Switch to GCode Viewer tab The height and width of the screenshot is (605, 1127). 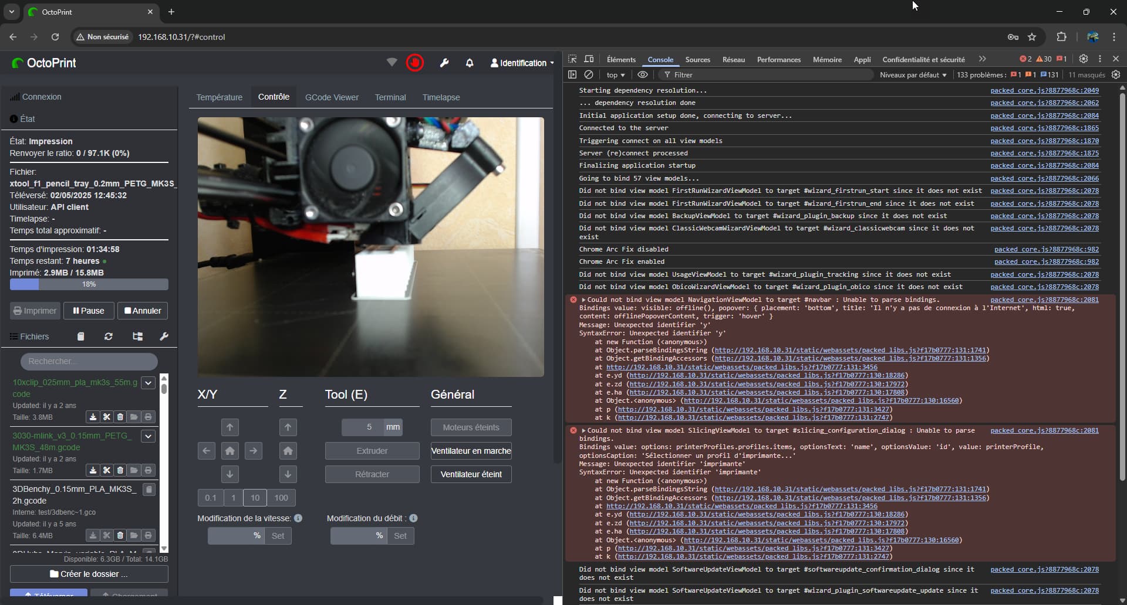332,97
